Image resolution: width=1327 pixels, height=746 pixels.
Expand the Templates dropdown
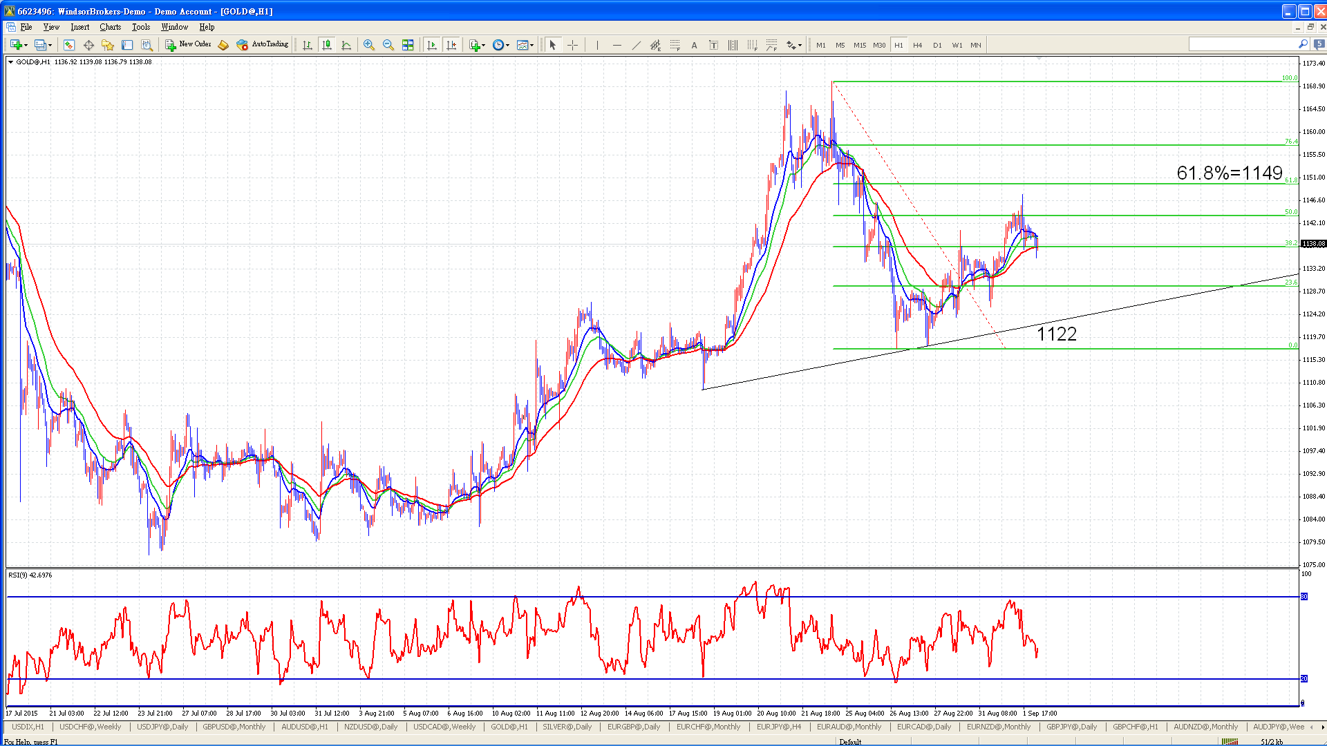tap(525, 45)
